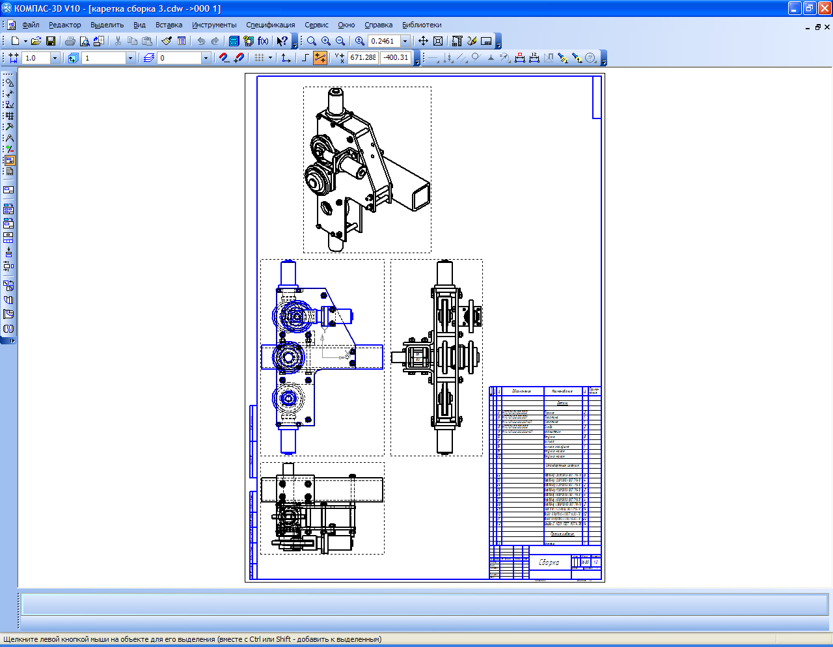Click the zoom scale field showing 0.2461
The image size is (833, 647).
[x=383, y=41]
